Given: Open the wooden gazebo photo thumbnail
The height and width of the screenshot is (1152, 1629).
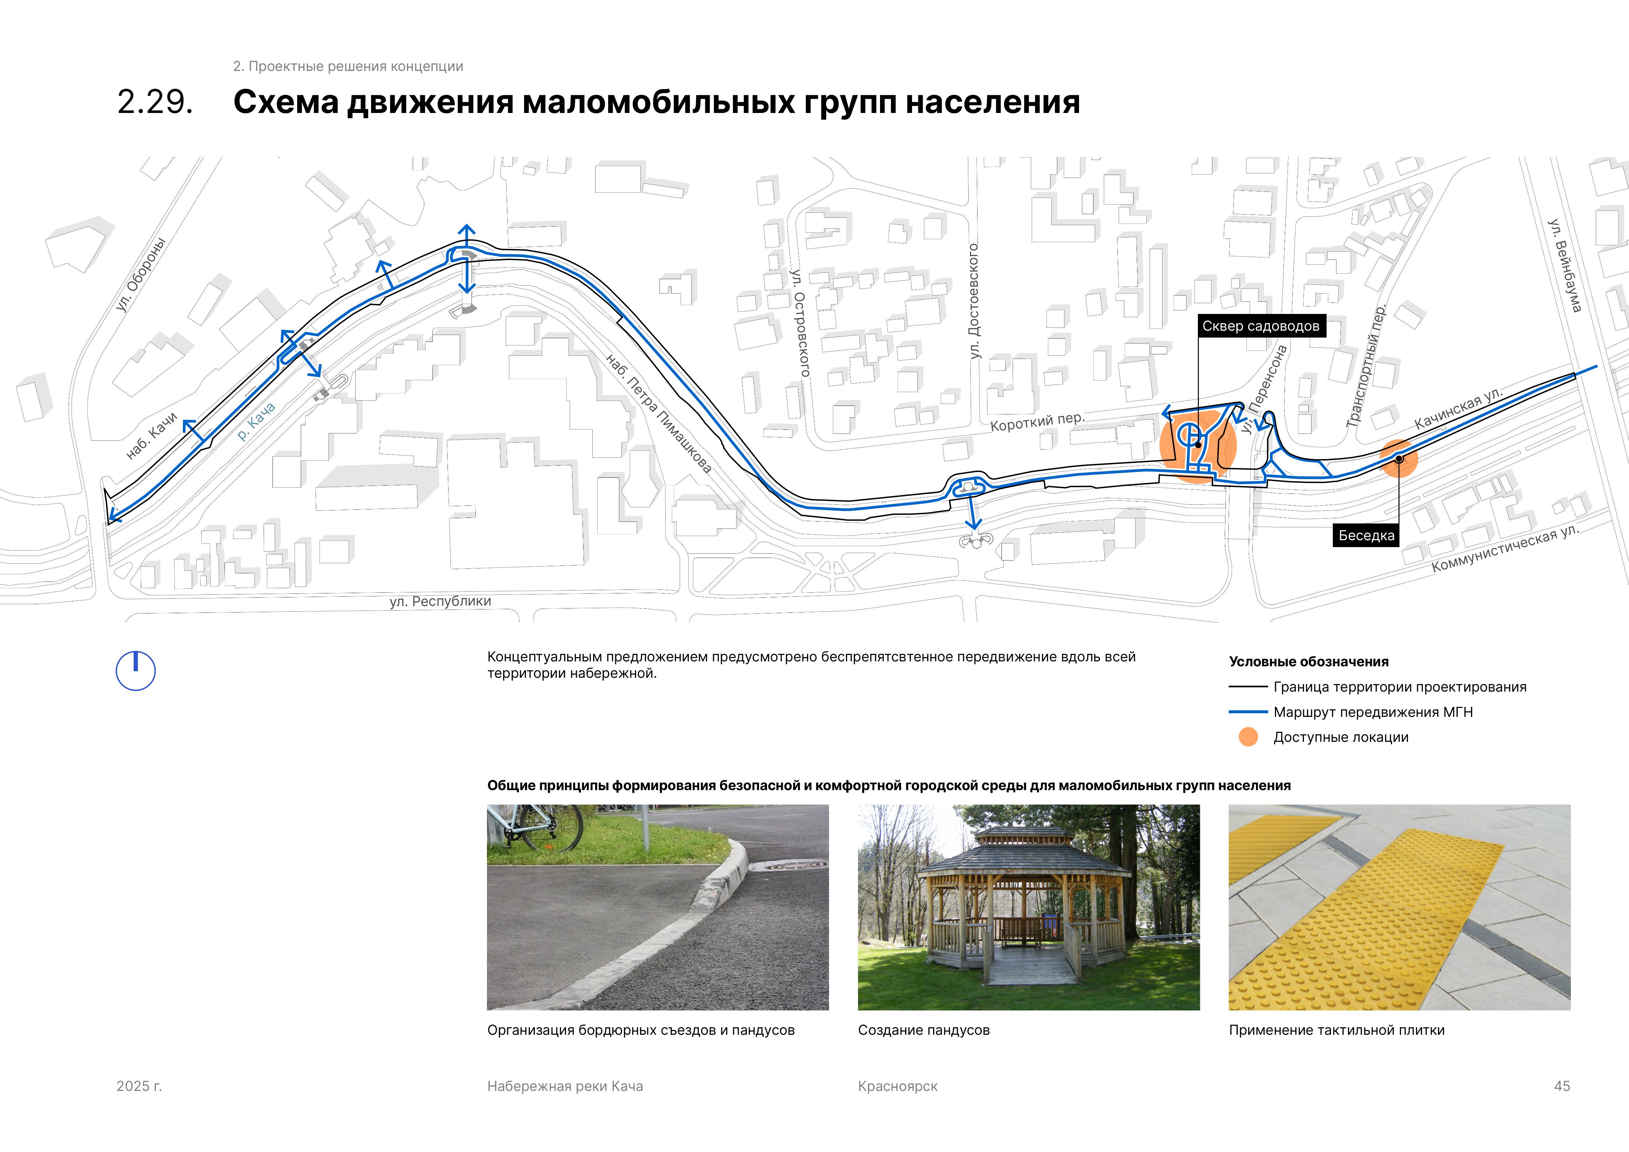Looking at the screenshot, I should coord(1028,907).
